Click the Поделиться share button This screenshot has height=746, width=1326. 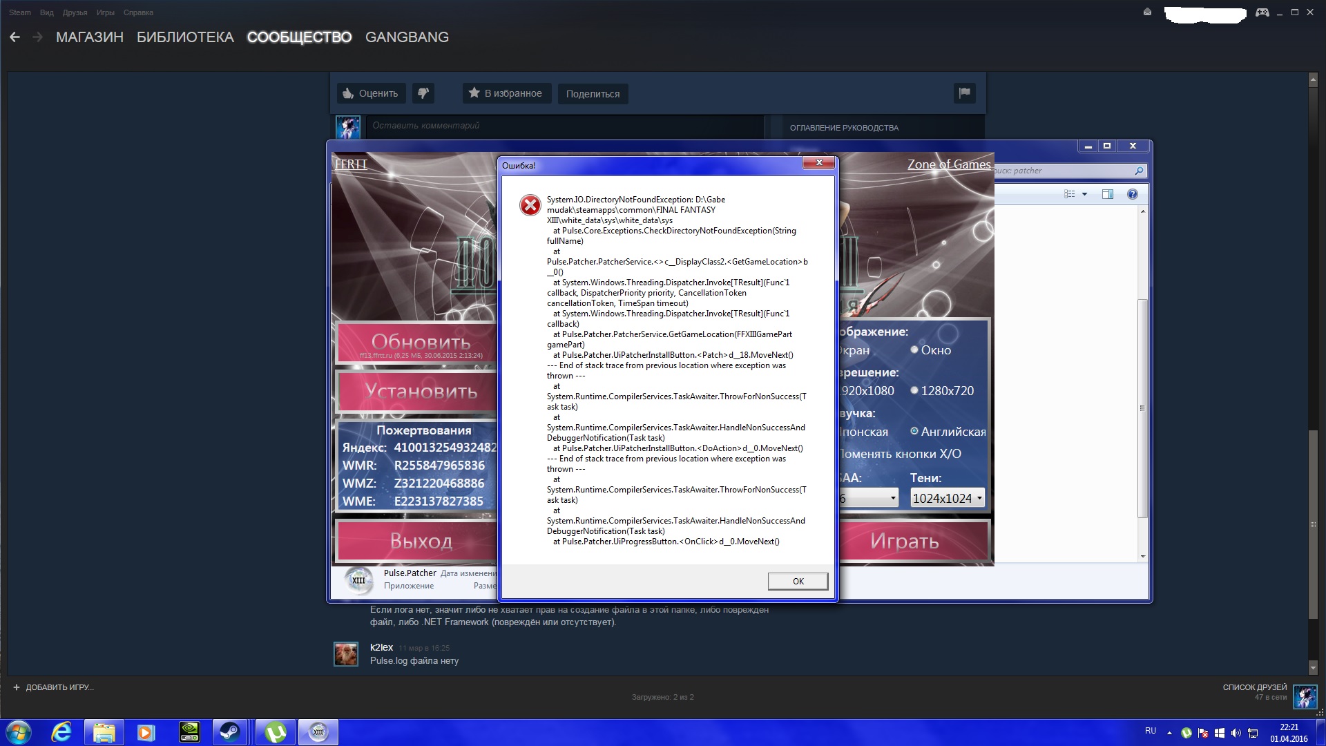[x=593, y=94]
